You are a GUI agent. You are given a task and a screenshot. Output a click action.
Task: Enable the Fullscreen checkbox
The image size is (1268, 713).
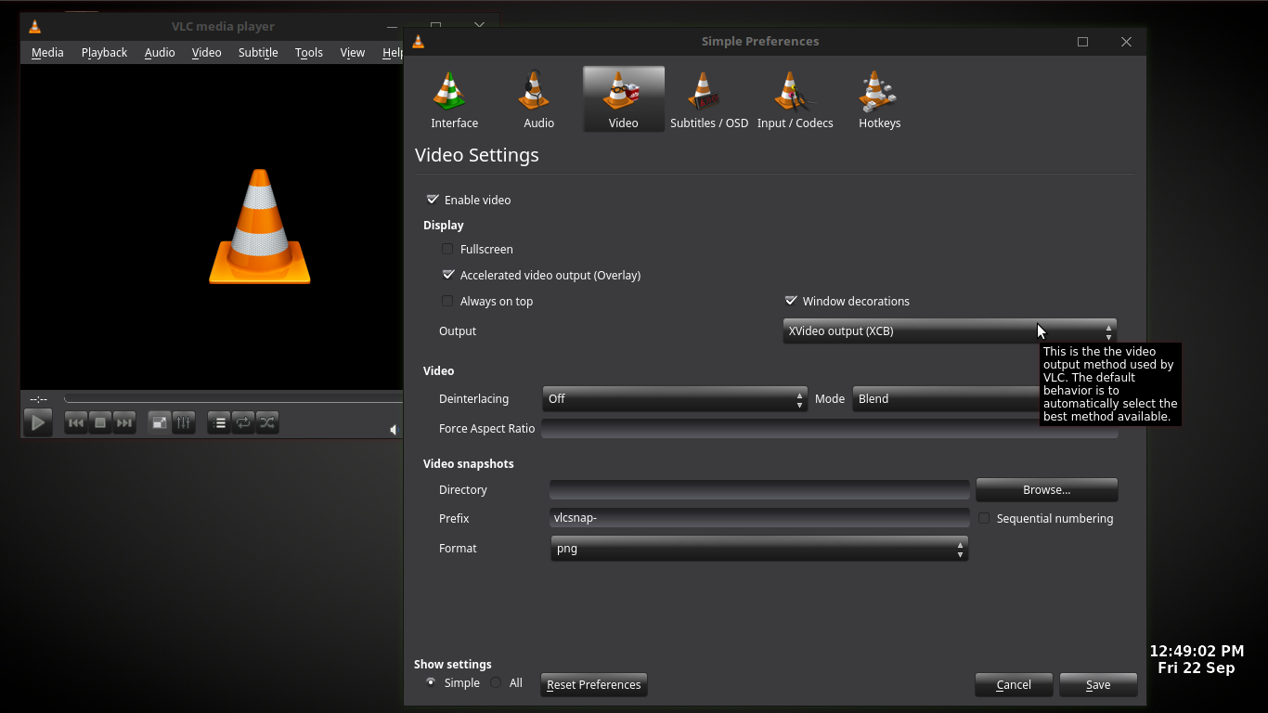447,249
